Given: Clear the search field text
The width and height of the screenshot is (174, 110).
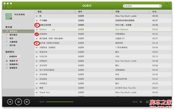Looking at the screenshot, I should point(160,6).
